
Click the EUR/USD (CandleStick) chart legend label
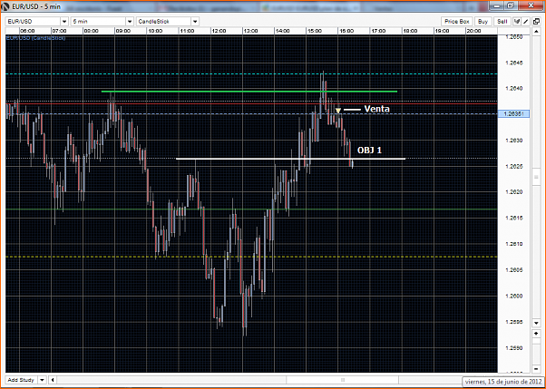[x=35, y=37]
